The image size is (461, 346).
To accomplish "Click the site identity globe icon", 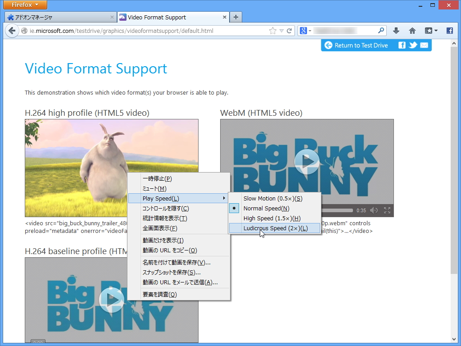I will click(x=24, y=31).
